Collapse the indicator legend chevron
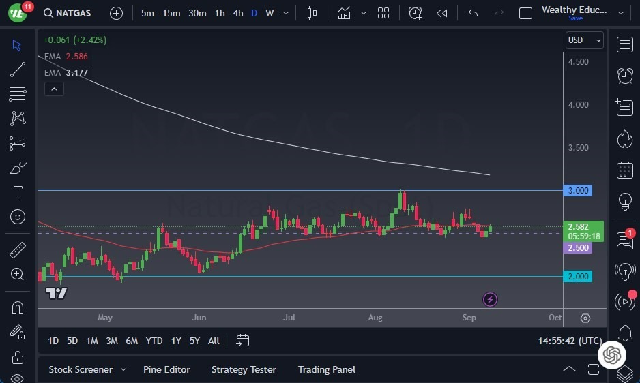Screen dimensions: 640x383 (x=53, y=89)
